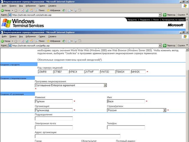
Task: Open Избранное in front window toolbar
Action: click(53, 41)
